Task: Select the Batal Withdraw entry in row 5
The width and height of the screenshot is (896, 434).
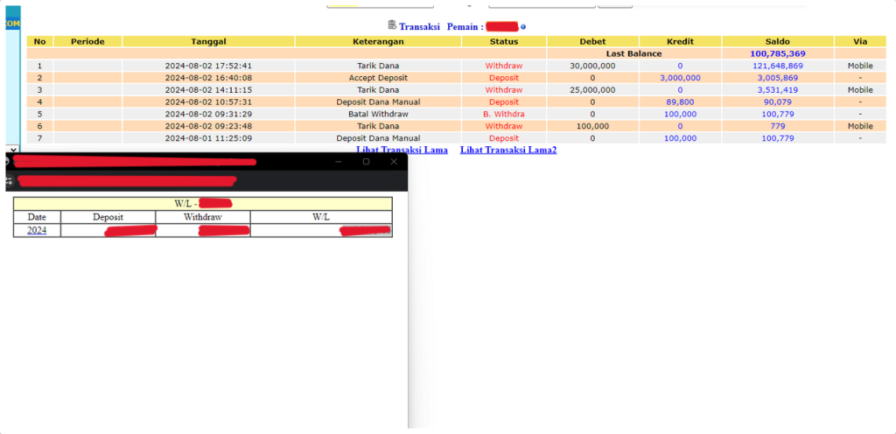Action: [377, 114]
